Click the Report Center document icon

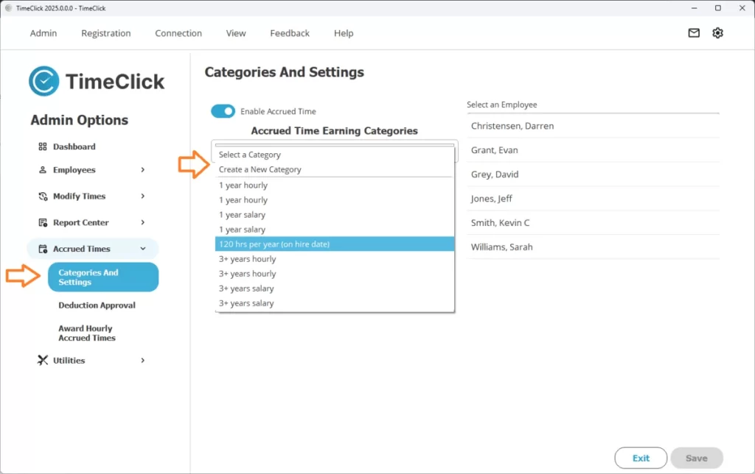point(43,222)
